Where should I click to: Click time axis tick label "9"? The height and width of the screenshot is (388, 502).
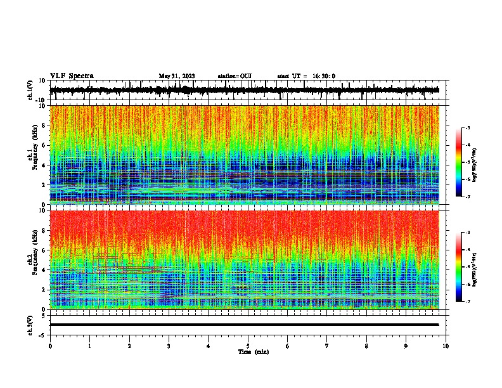[406, 346]
